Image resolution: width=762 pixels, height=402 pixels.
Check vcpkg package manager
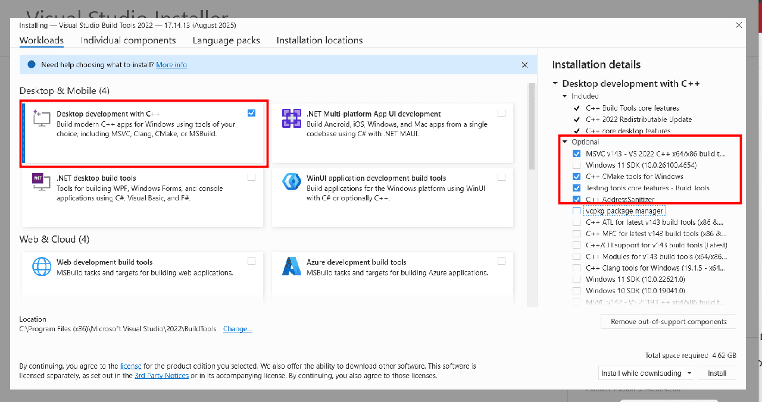tap(576, 211)
